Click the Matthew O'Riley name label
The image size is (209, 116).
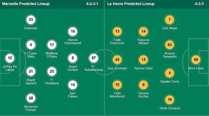[x=52, y=55]
